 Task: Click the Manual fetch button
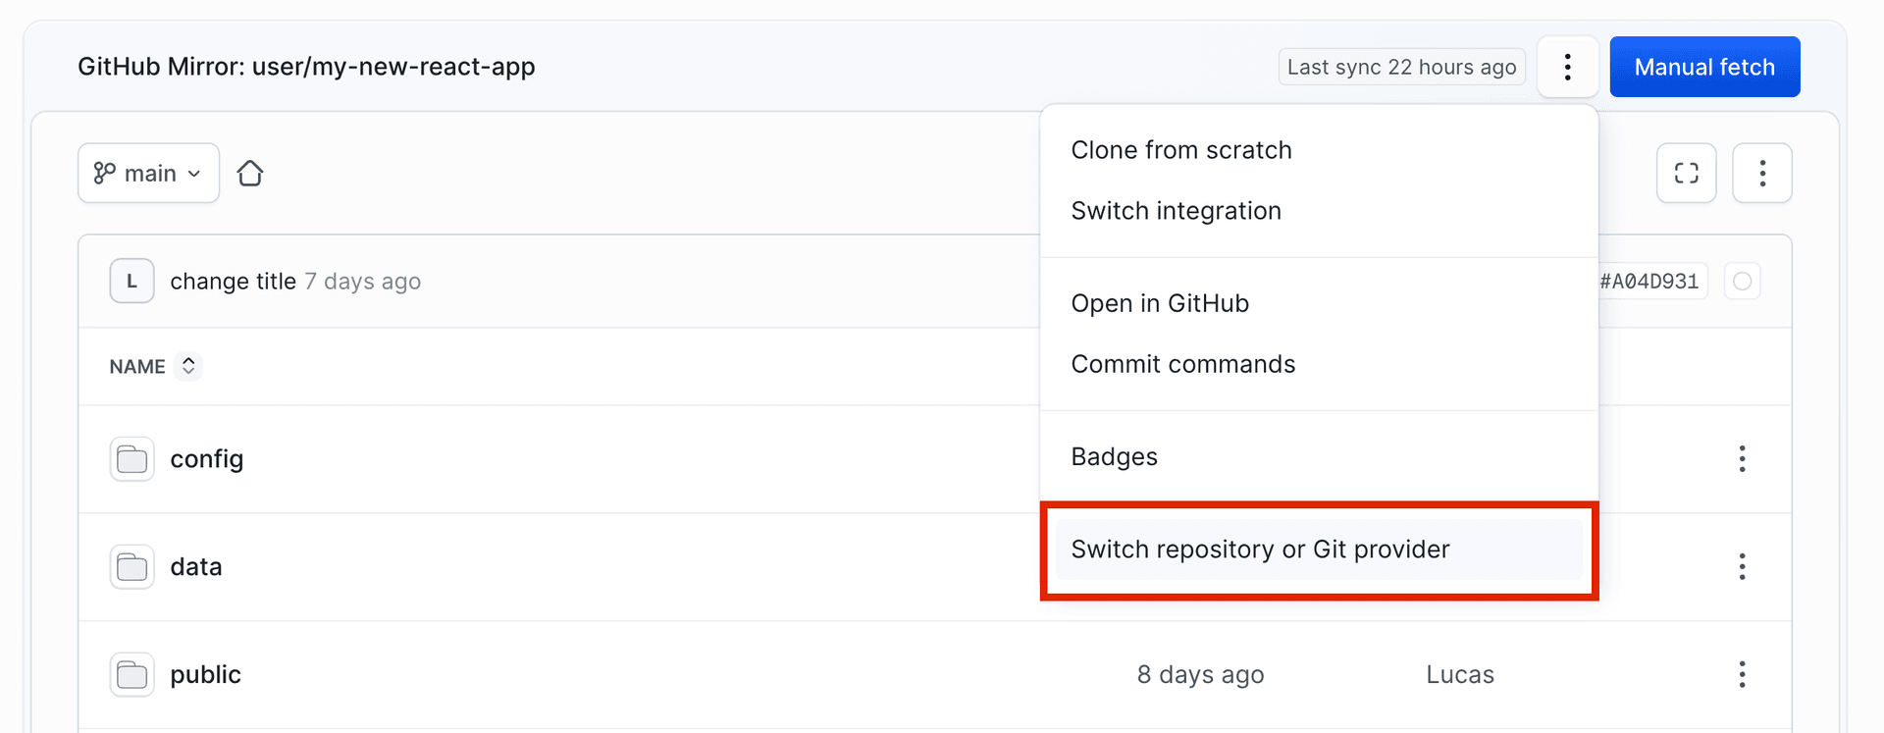[x=1704, y=67]
